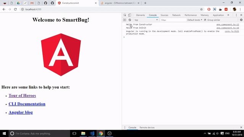Image resolution: width=244 pixels, height=137 pixels.
Task: Open the Sources tab
Action: (164, 15)
